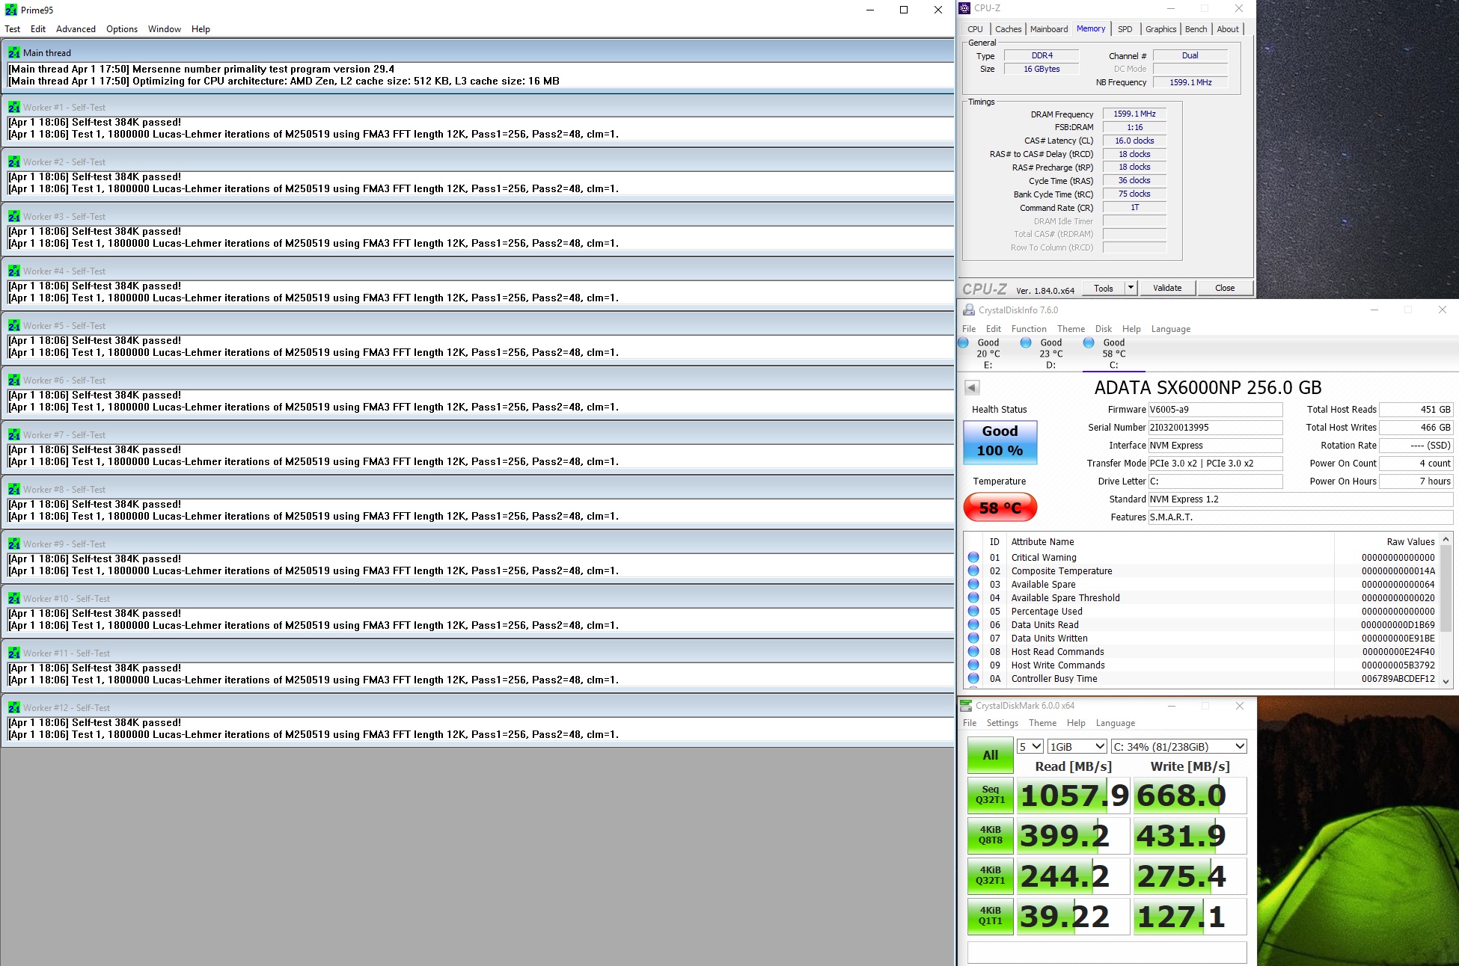Start the 4KiB Q1T1 benchmark
This screenshot has height=966, width=1459.
(x=991, y=916)
